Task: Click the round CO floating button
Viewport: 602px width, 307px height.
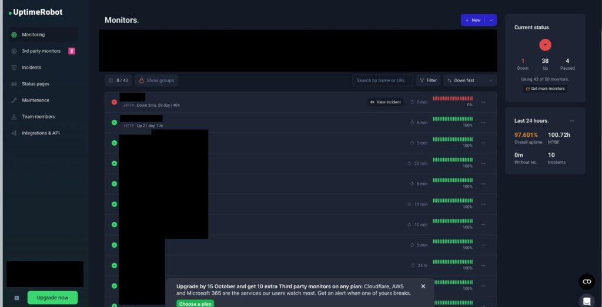Action: click(x=587, y=282)
